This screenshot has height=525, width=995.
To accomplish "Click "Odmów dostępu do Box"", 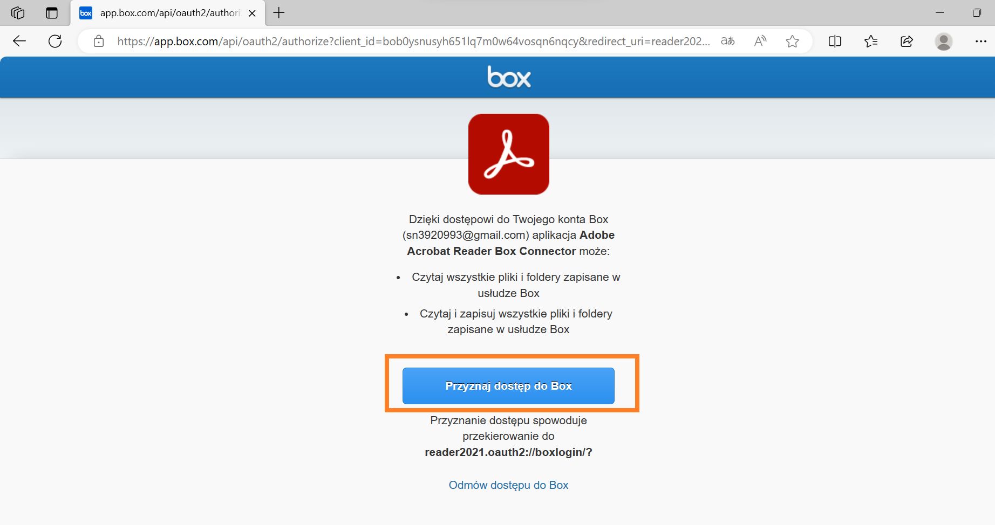I will coord(508,485).
